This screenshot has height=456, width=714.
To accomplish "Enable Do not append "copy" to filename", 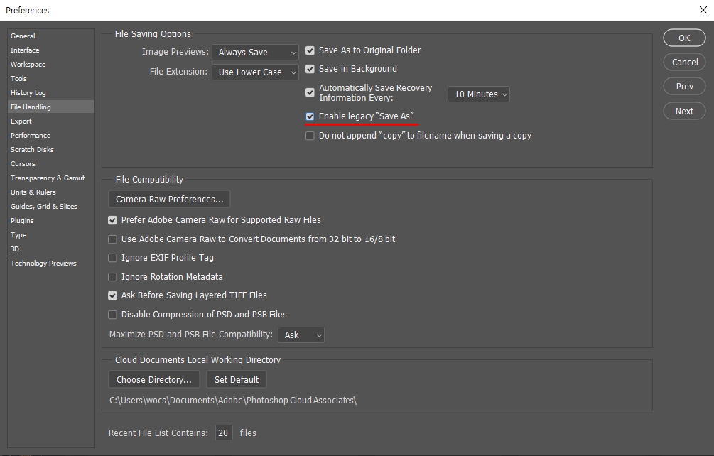I will pos(310,136).
